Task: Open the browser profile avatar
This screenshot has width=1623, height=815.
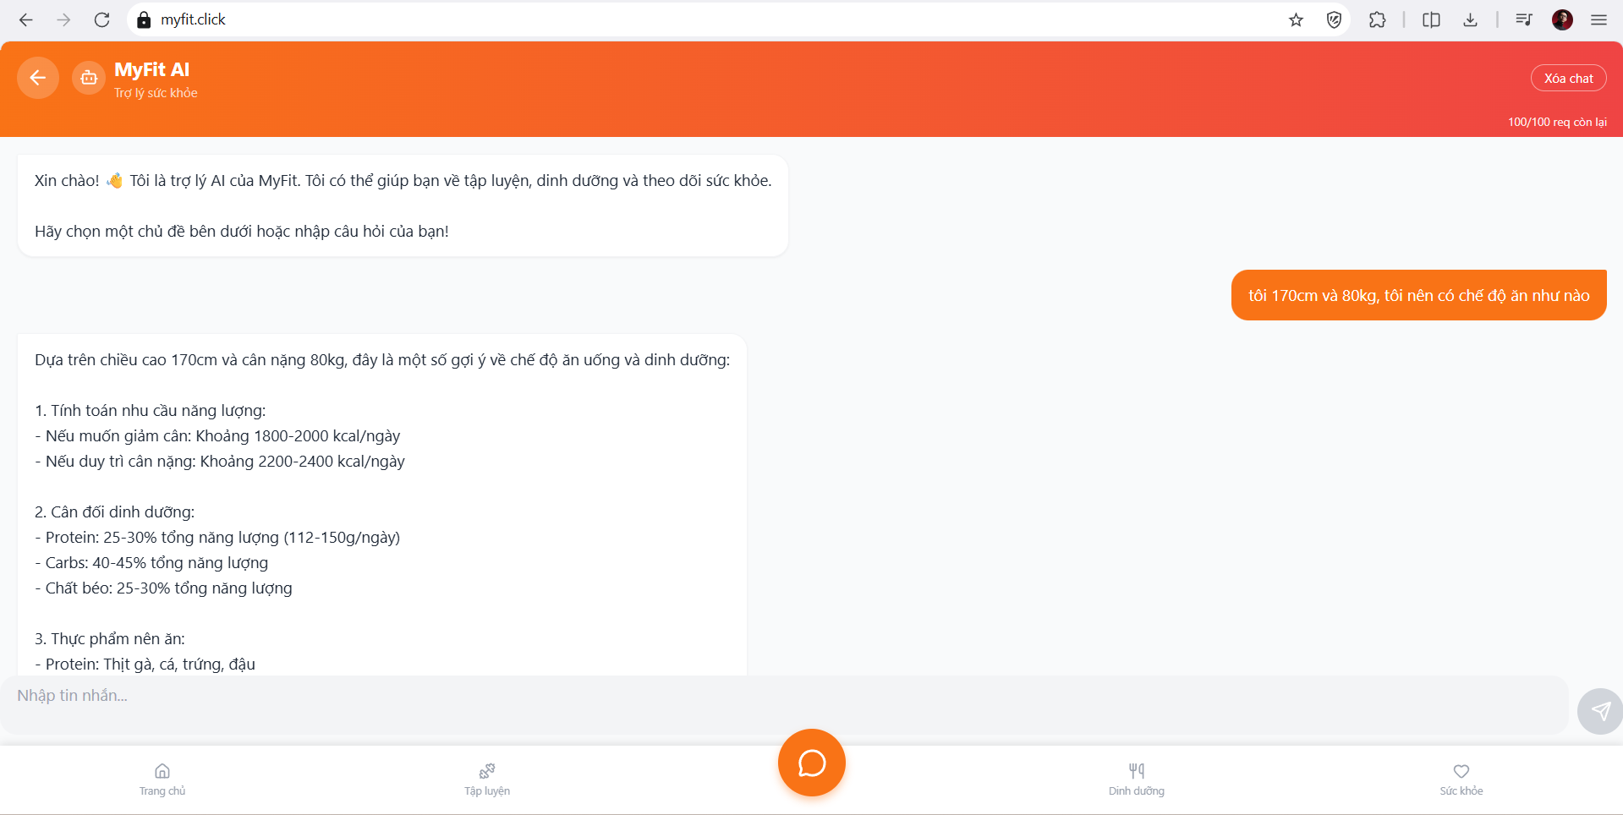Action: [x=1562, y=20]
